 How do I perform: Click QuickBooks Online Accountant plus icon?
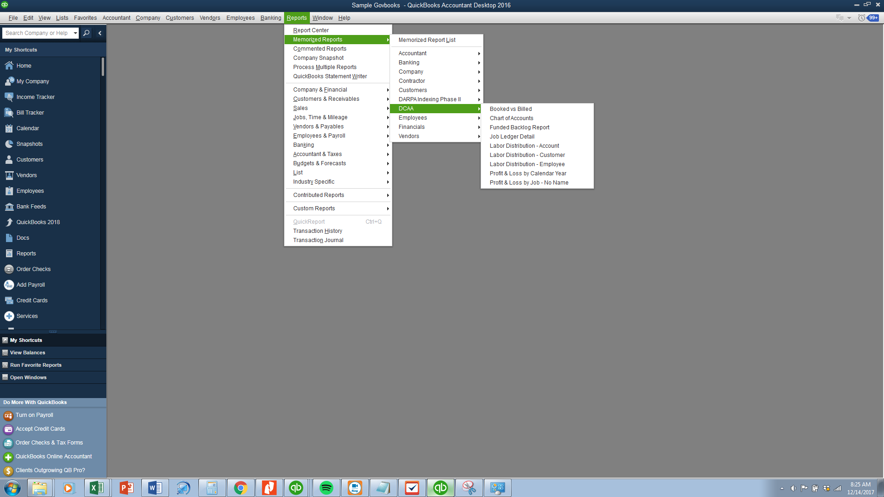click(x=8, y=457)
